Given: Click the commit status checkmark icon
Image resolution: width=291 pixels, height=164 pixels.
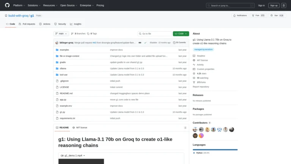Looking at the screenshot, I should click(x=145, y=43).
